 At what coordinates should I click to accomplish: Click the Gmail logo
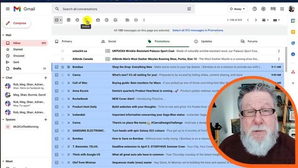point(24,9)
